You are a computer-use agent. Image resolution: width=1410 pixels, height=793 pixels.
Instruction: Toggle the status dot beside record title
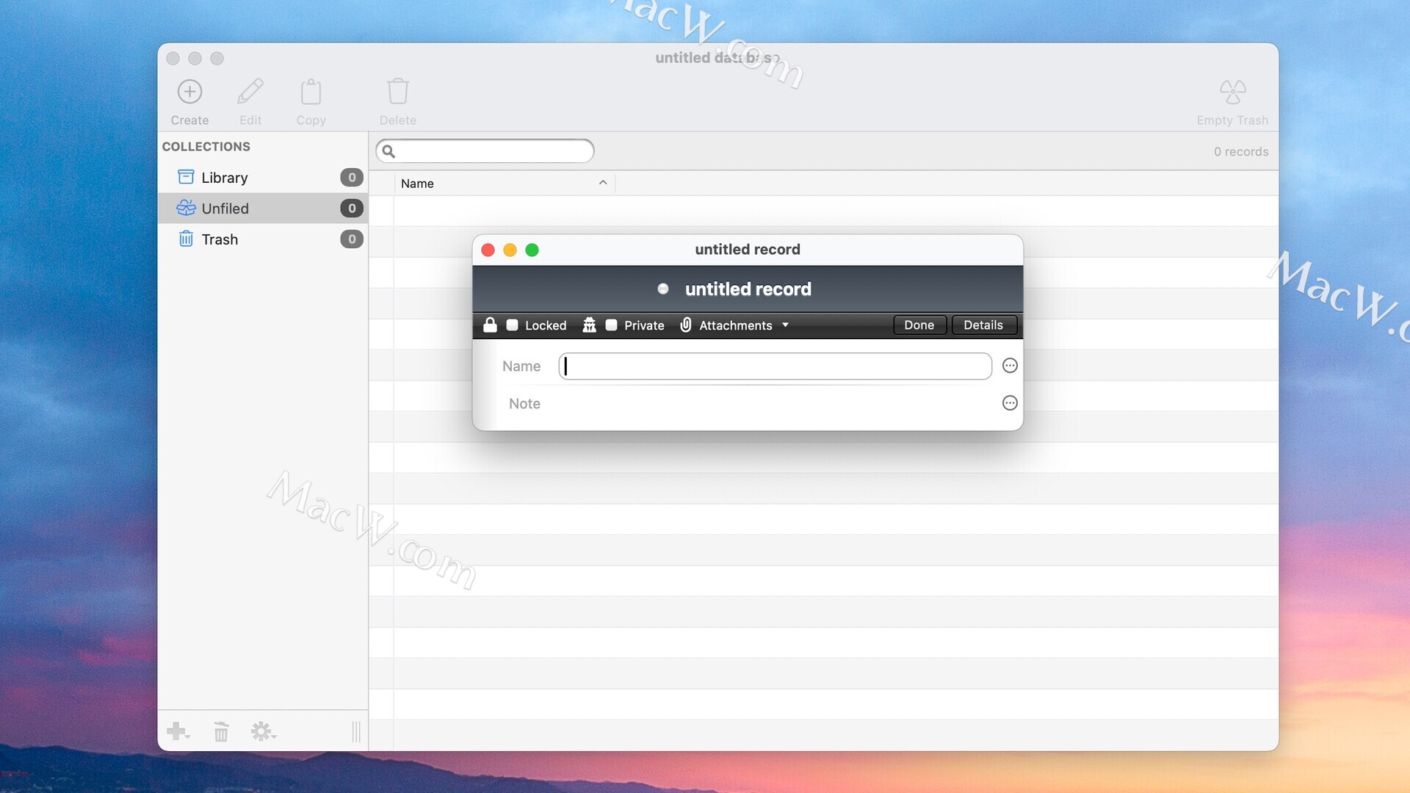point(663,289)
